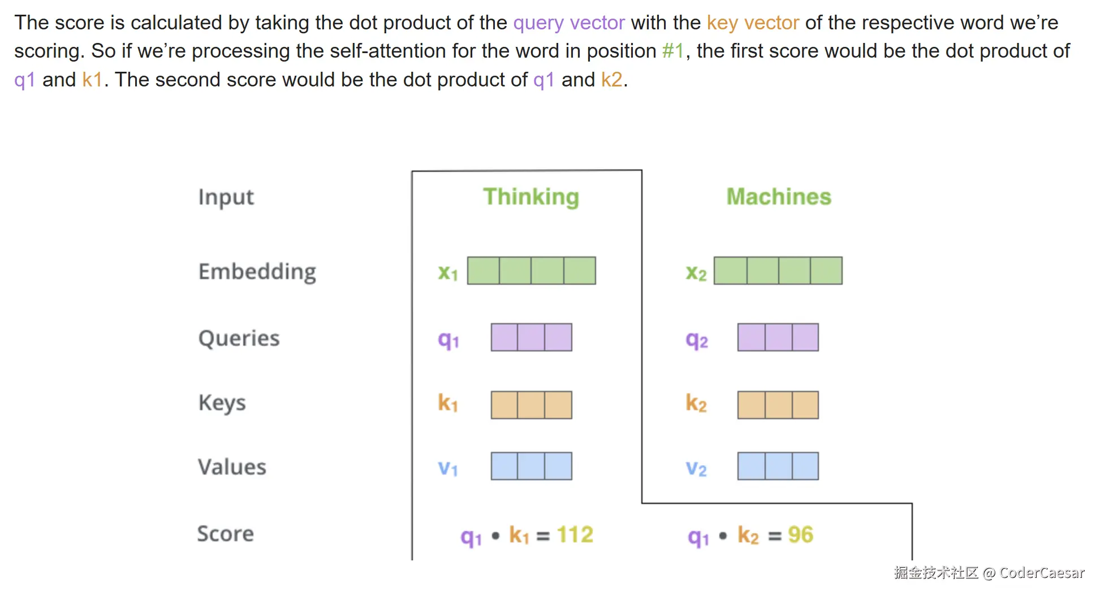Click the "Queries" row label
This screenshot has height=596, width=1100.
(x=239, y=338)
